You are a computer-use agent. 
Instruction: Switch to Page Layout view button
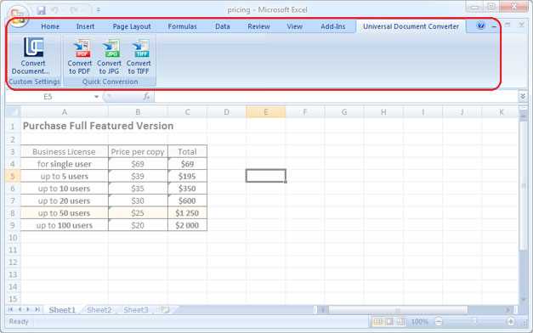(x=389, y=321)
